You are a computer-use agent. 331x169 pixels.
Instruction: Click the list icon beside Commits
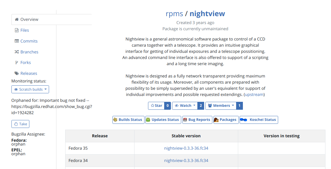click(17, 41)
